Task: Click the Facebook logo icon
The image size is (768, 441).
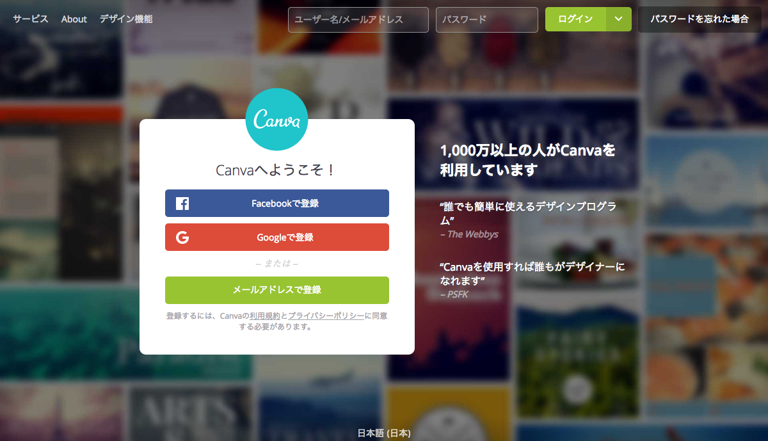Action: [182, 204]
